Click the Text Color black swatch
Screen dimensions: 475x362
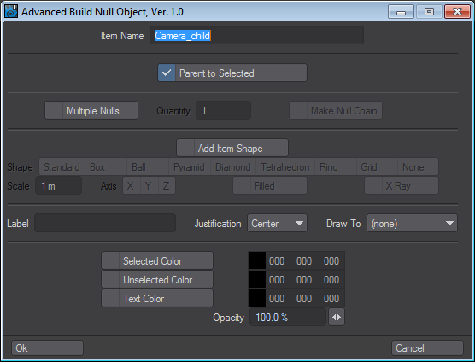click(257, 299)
